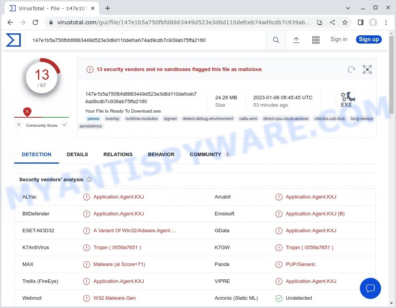Image resolution: width=396 pixels, height=308 pixels.
Task: Click the overlay tag
Action: 112,118
